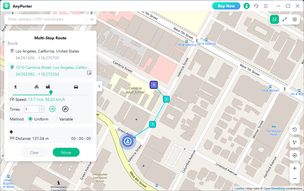Choose the scooter speed icon
Viewport: 304px width, 191px height.
pos(48,87)
